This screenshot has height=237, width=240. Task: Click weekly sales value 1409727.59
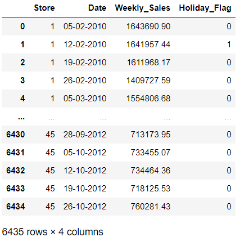(x=148, y=81)
